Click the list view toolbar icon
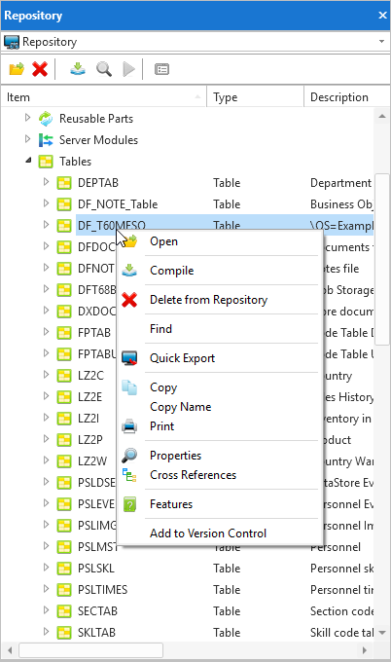391x662 pixels. coord(162,69)
